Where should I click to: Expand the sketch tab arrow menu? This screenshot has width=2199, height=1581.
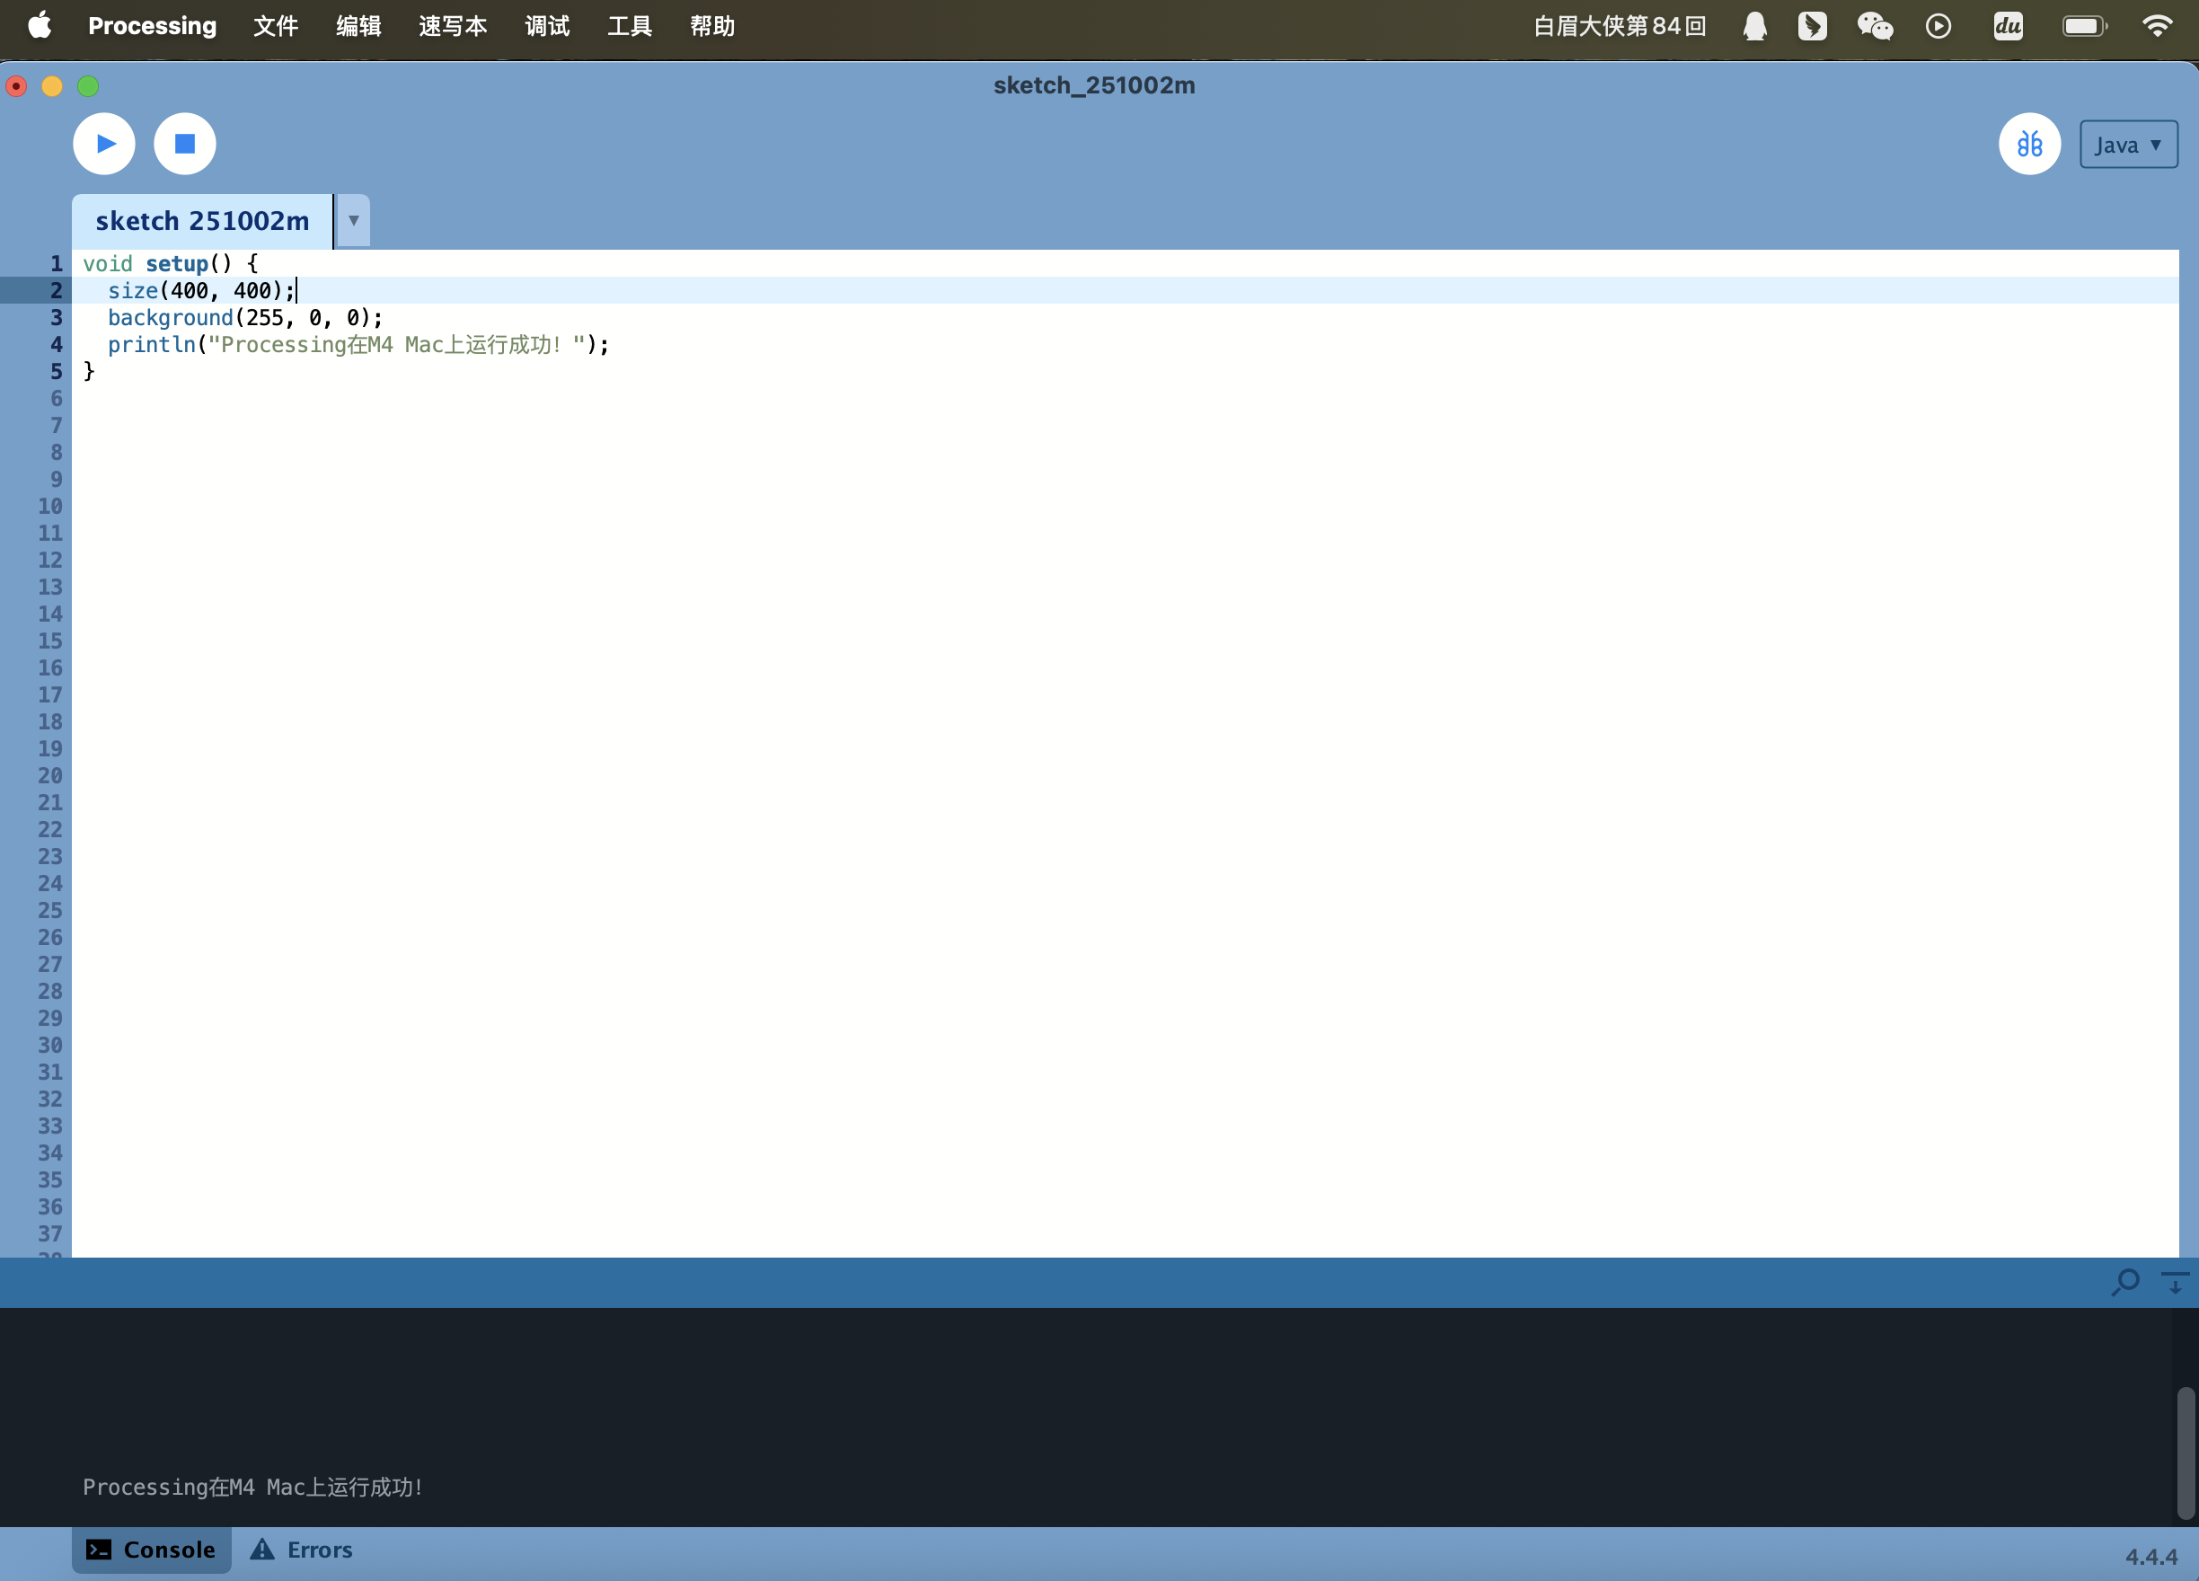[353, 220]
